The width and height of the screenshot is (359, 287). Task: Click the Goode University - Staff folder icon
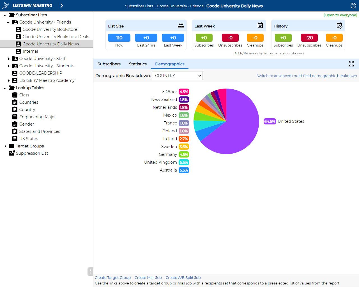click(15, 59)
